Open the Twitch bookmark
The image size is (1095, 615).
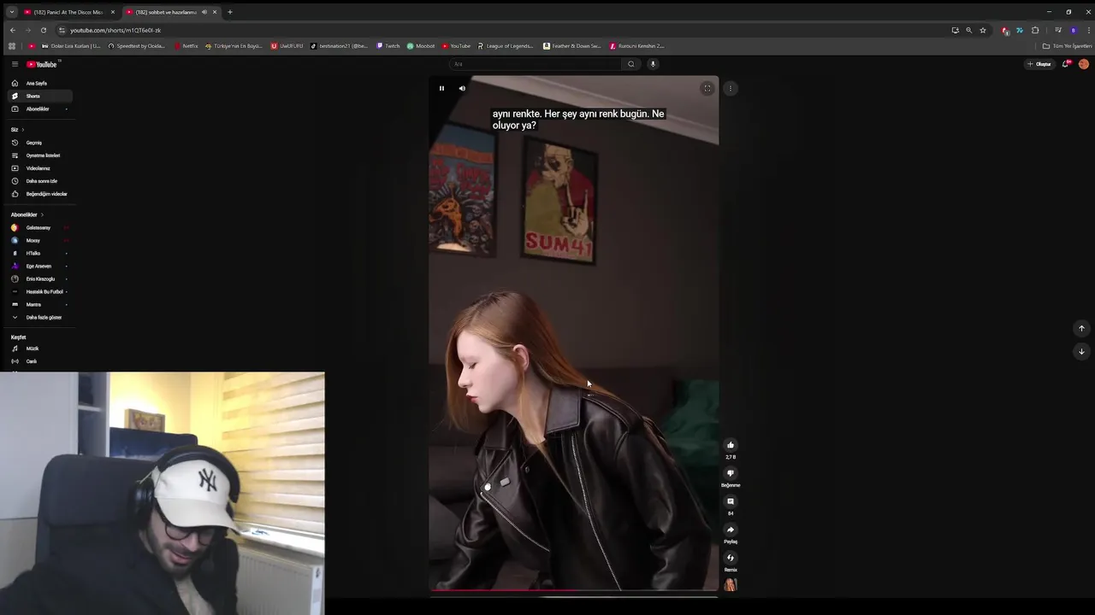[x=388, y=46]
